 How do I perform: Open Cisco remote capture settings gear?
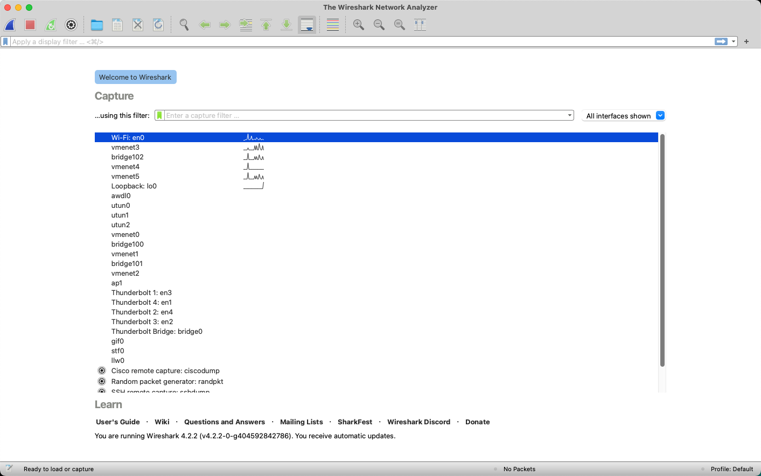pyautogui.click(x=102, y=370)
